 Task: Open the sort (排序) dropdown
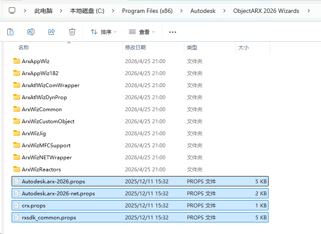pyautogui.click(x=104, y=32)
